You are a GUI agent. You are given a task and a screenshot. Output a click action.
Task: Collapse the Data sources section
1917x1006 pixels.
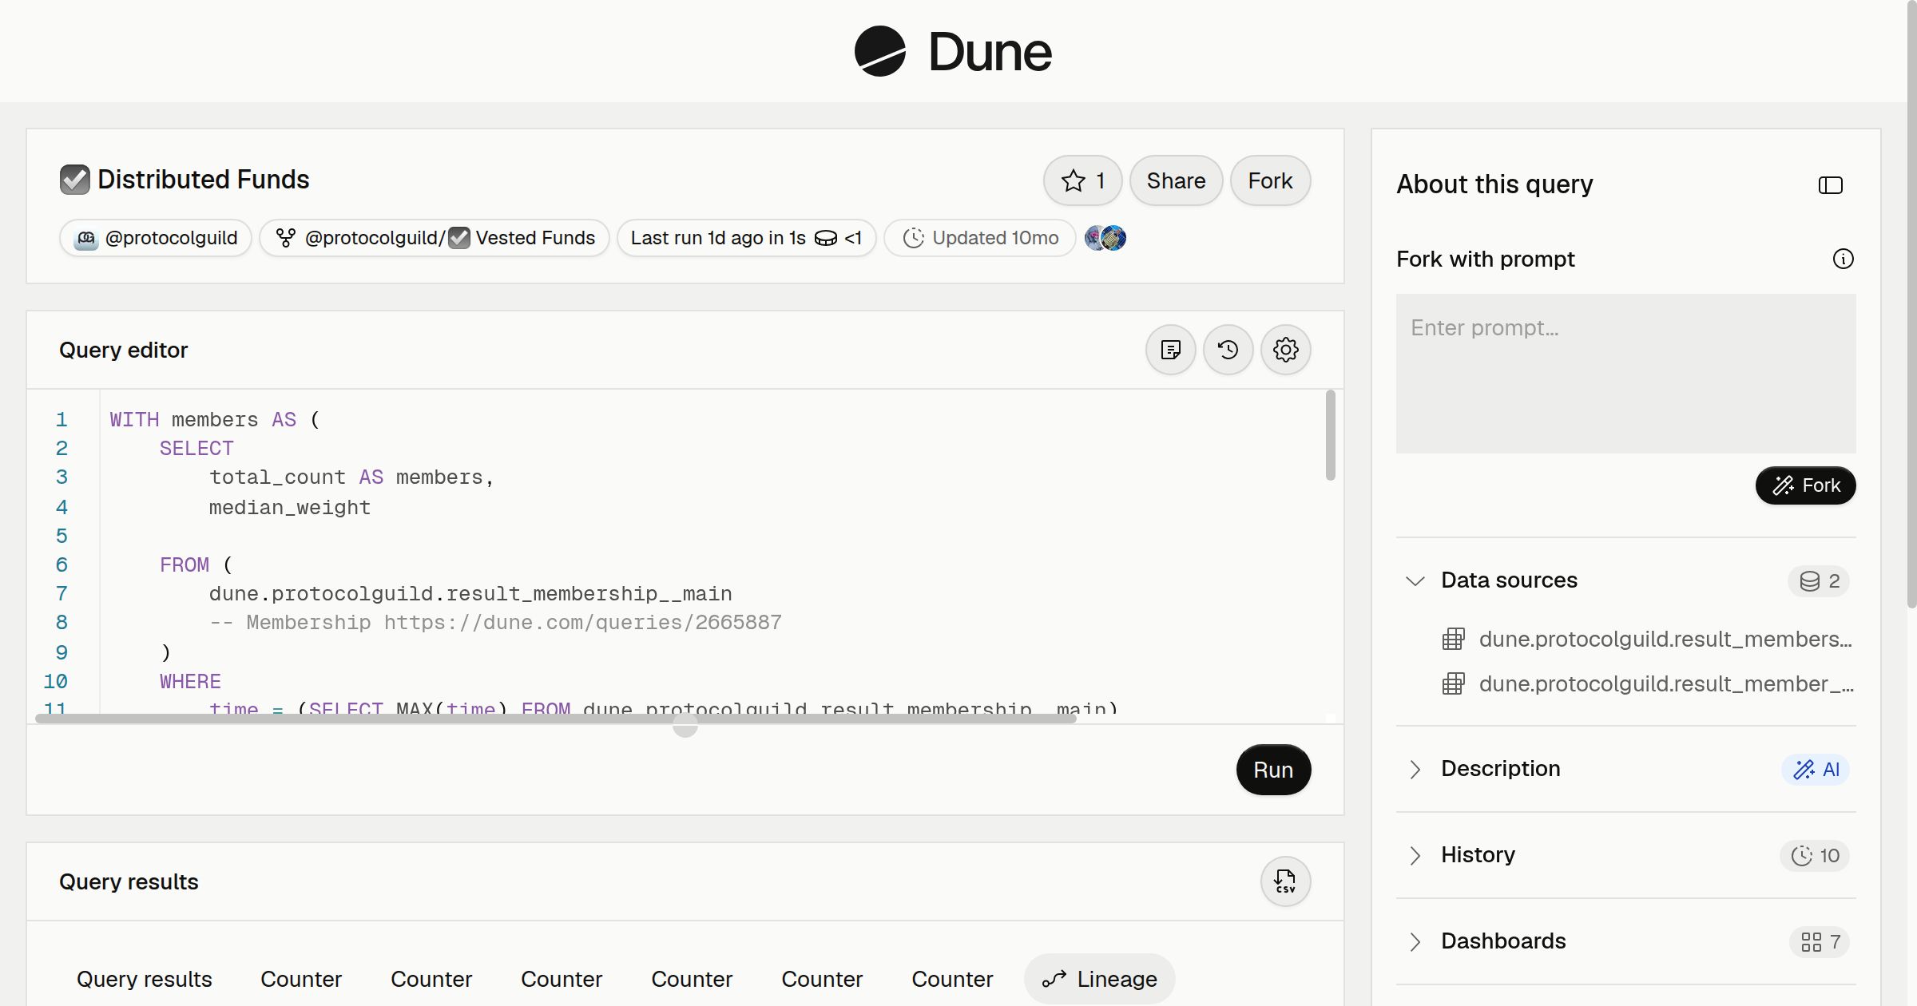coord(1415,580)
